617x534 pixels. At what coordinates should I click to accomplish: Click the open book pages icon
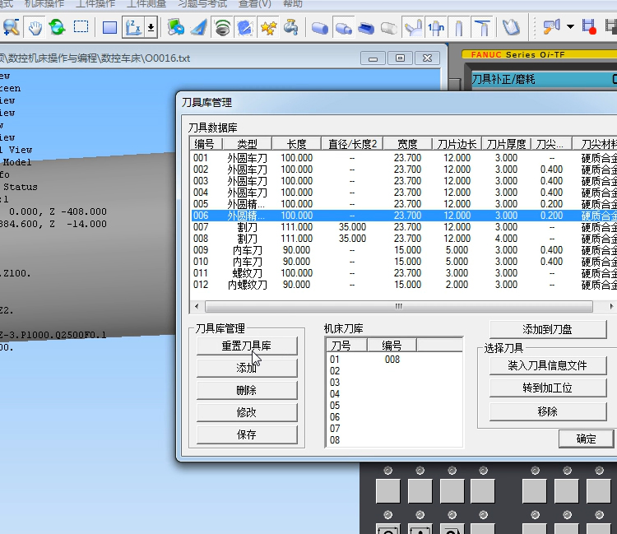pyautogui.click(x=511, y=27)
